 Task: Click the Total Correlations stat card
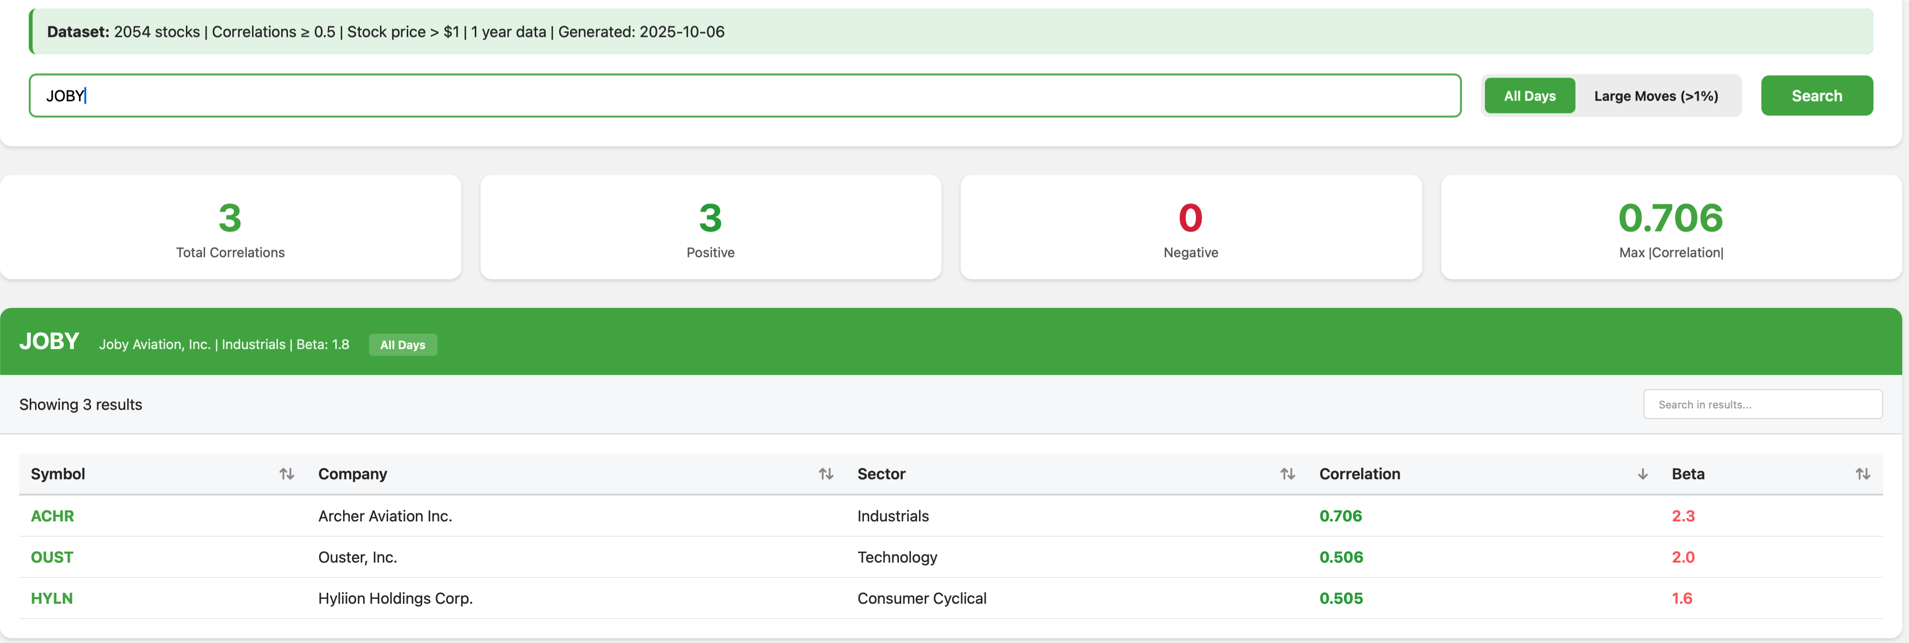click(x=230, y=227)
